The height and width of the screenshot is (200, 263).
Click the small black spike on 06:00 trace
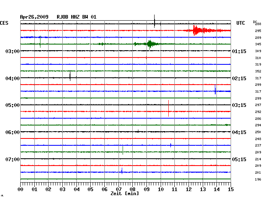click(138, 131)
